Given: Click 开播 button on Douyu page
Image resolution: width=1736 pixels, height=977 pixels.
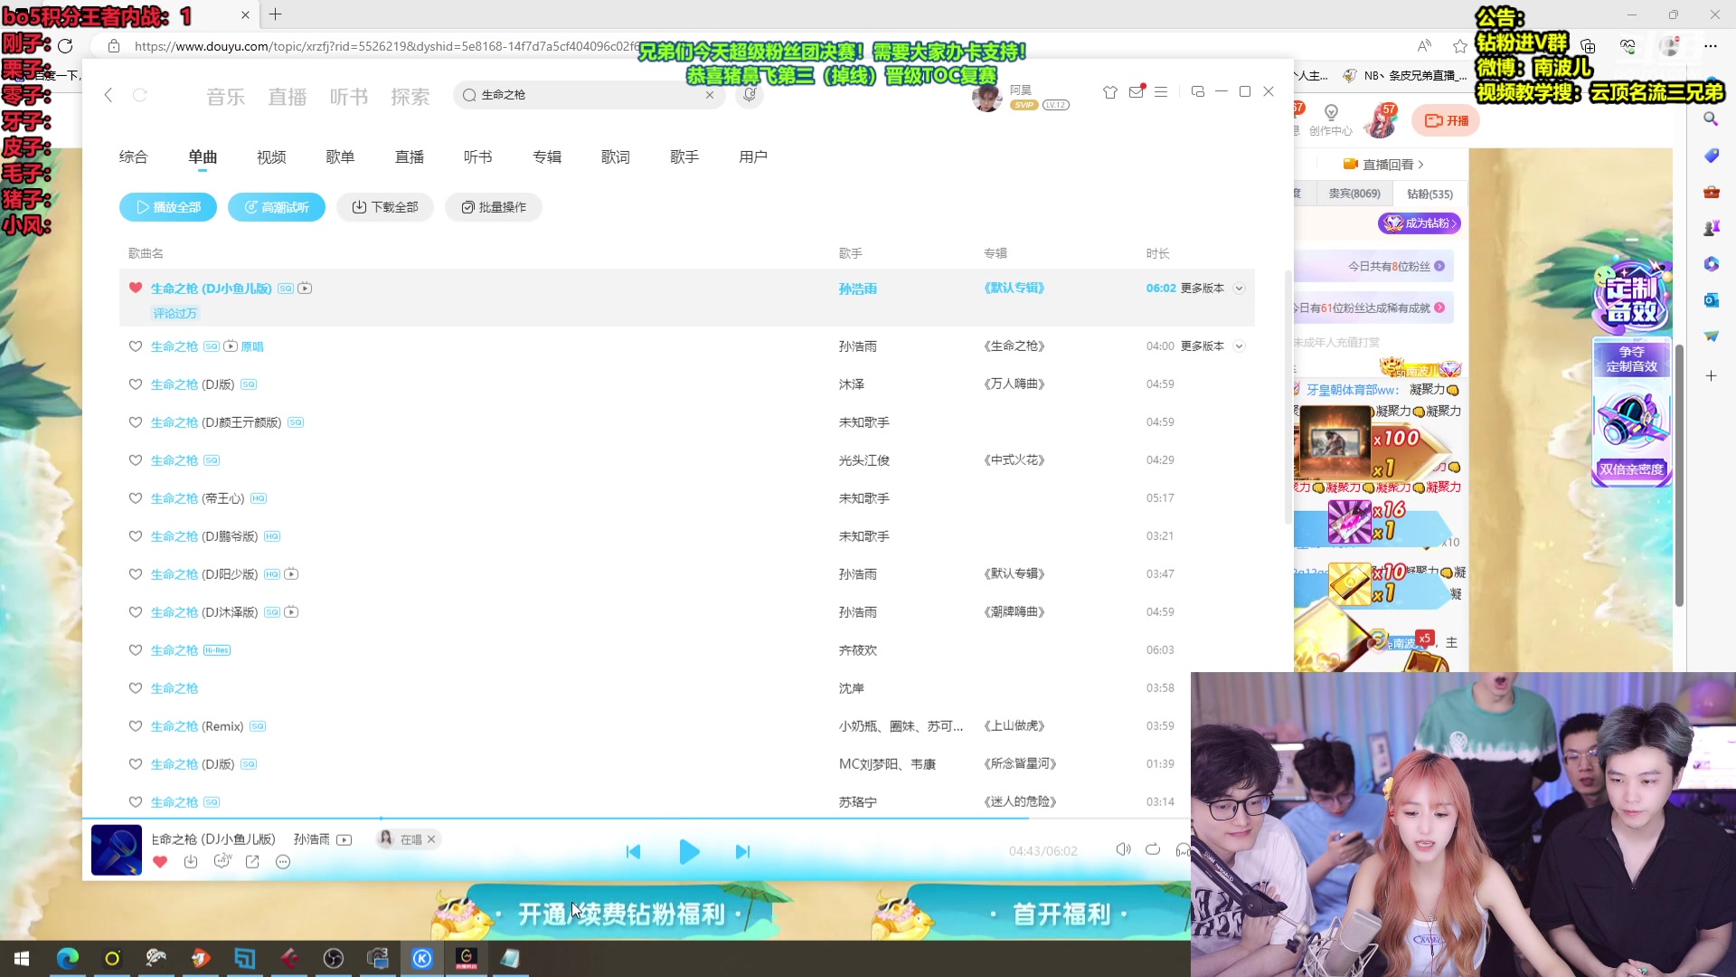Looking at the screenshot, I should (x=1446, y=120).
